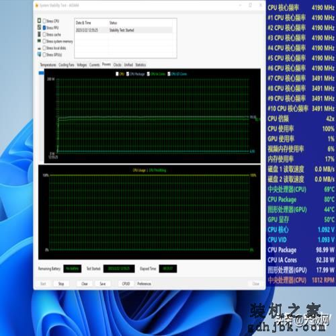
Task: Click the Elapsed Time field
Action: 168,269
